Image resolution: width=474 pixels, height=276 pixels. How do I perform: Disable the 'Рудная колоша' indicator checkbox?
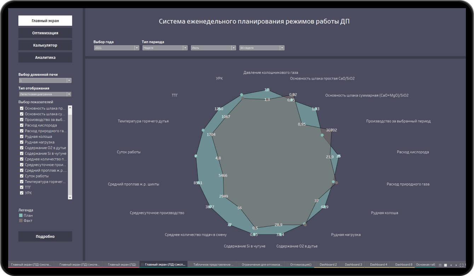[x=22, y=137]
